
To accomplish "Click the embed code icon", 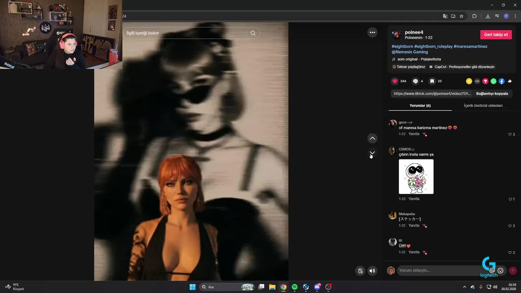I will [477, 81].
